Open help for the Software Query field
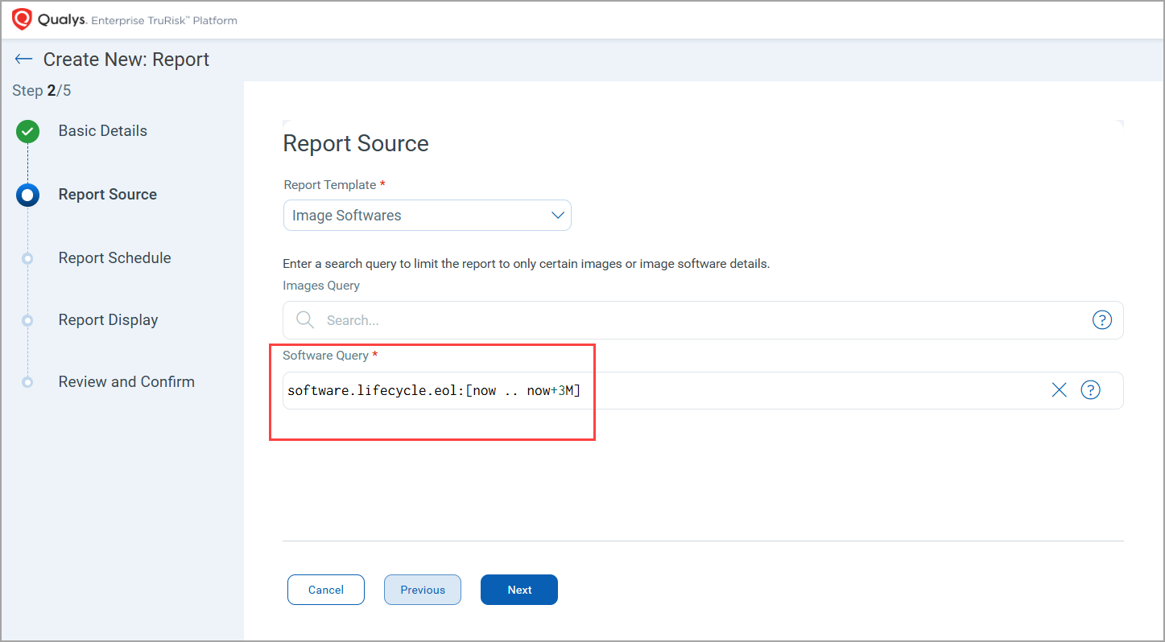The width and height of the screenshot is (1165, 642). (x=1090, y=390)
